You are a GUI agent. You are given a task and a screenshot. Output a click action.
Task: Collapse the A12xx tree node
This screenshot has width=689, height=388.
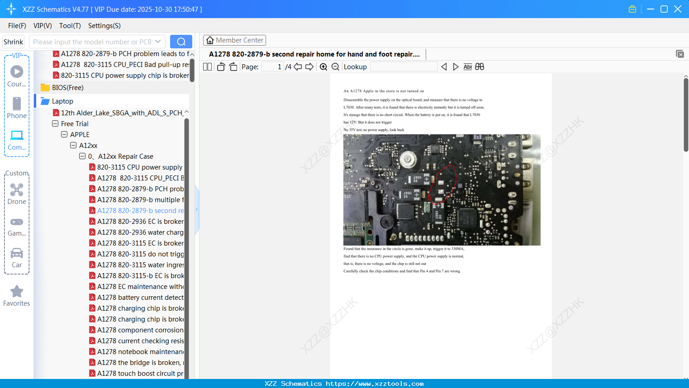(73, 146)
